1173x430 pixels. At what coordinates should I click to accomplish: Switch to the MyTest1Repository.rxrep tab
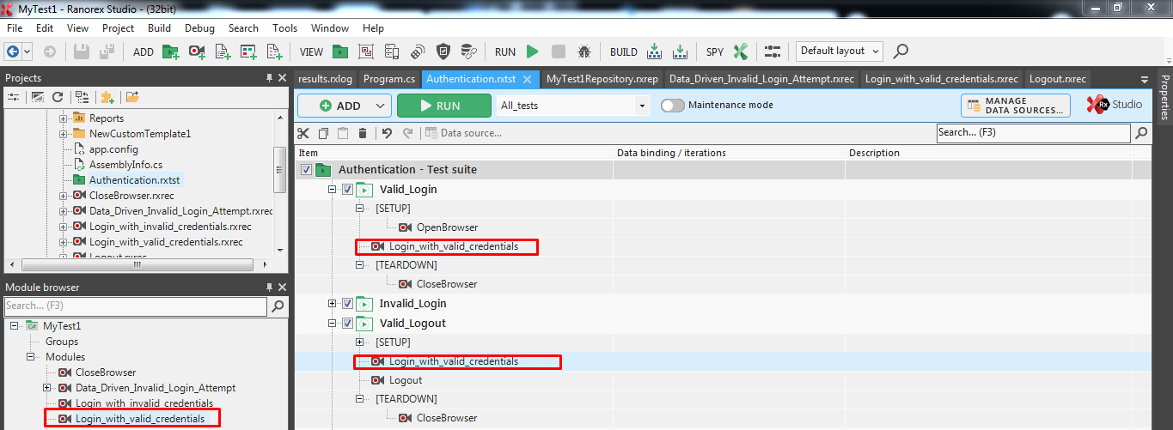pyautogui.click(x=602, y=79)
